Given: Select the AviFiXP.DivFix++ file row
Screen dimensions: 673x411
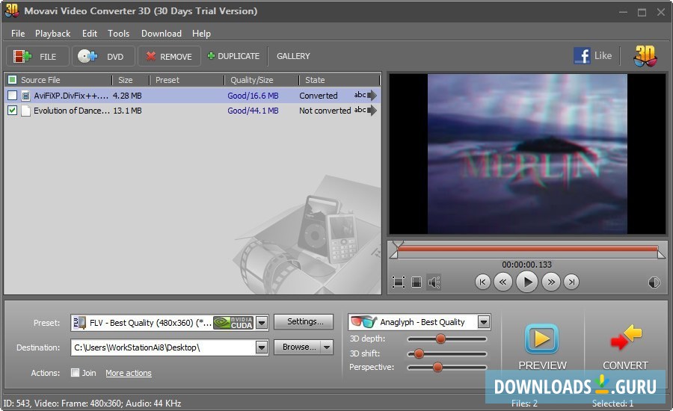Looking at the screenshot, I should pos(192,95).
